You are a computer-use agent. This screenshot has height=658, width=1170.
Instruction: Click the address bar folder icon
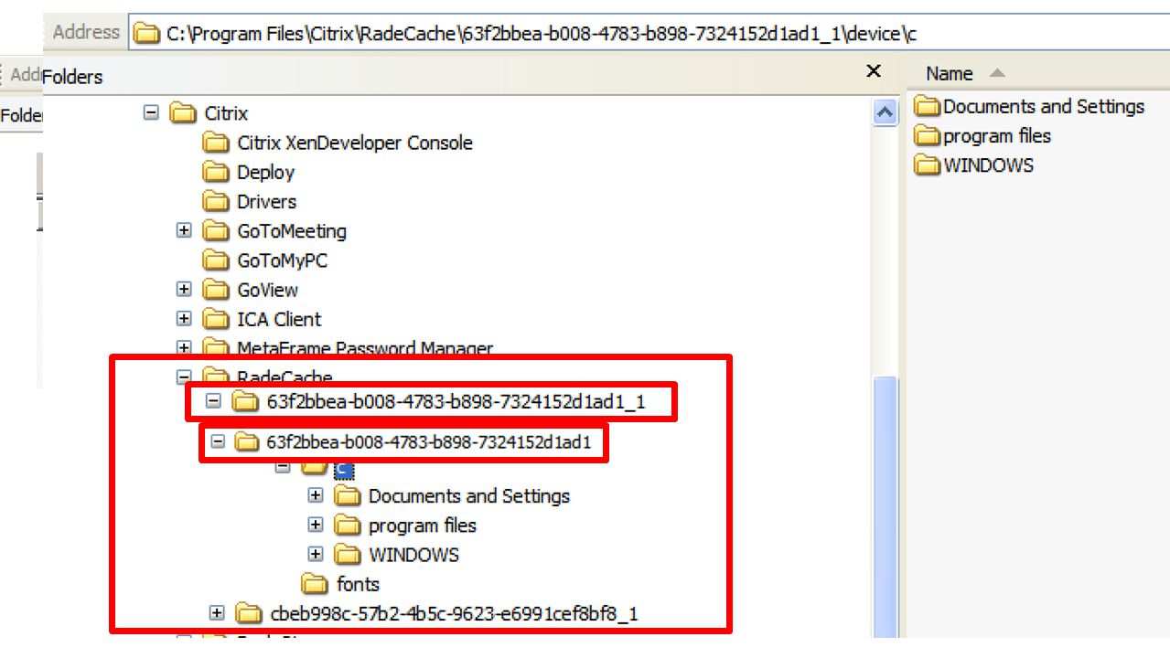[146, 34]
